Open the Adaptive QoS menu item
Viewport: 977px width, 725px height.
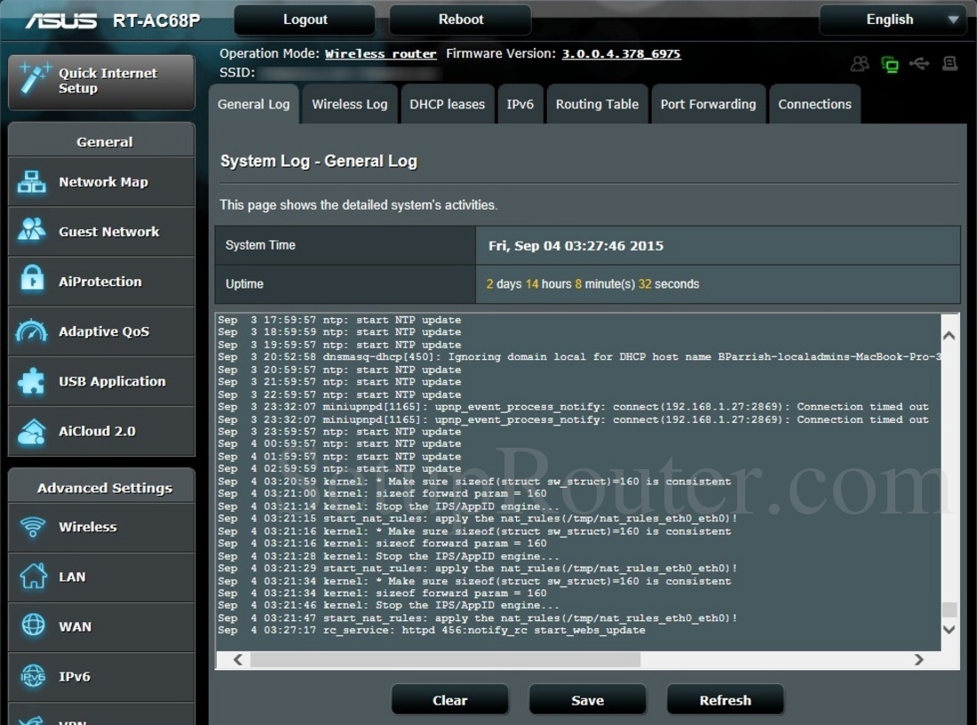pyautogui.click(x=101, y=331)
